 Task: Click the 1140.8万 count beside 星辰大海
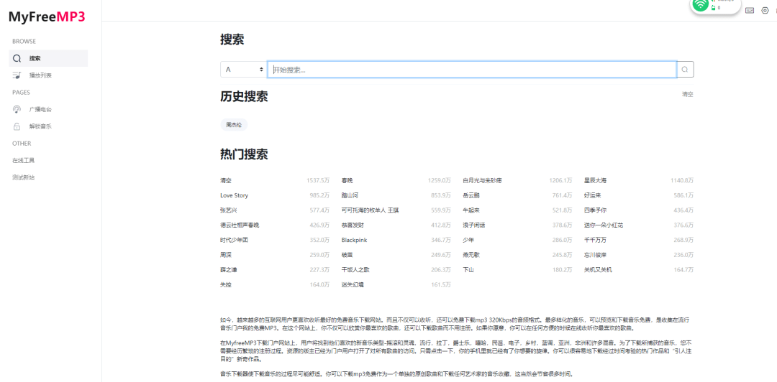(682, 181)
